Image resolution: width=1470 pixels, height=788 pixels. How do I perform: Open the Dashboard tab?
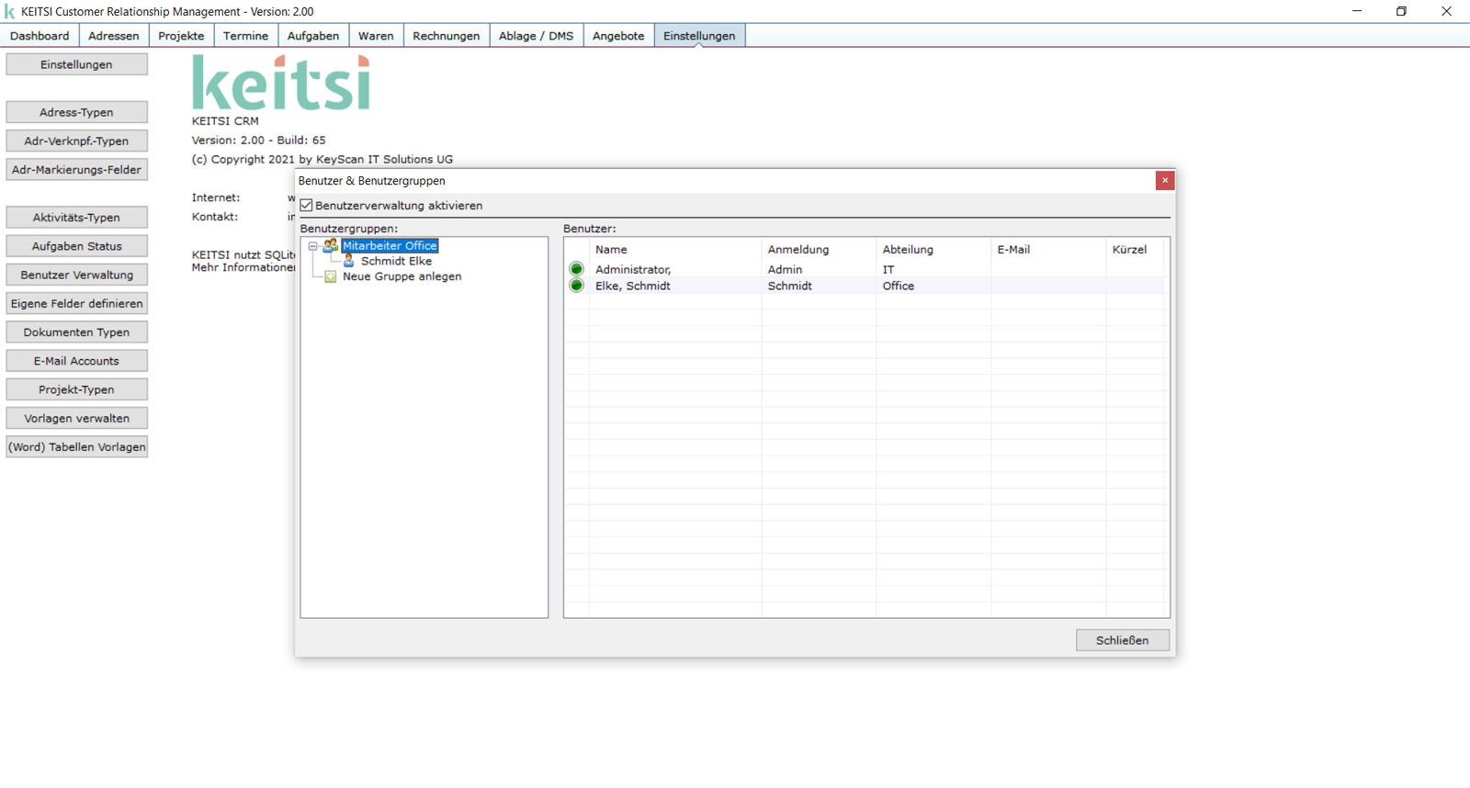click(40, 36)
